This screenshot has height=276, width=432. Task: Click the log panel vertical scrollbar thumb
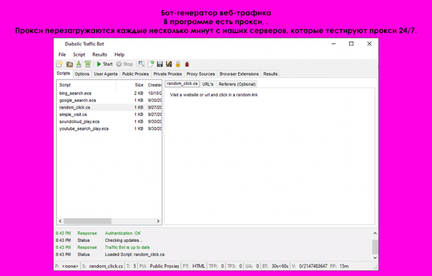(375, 247)
